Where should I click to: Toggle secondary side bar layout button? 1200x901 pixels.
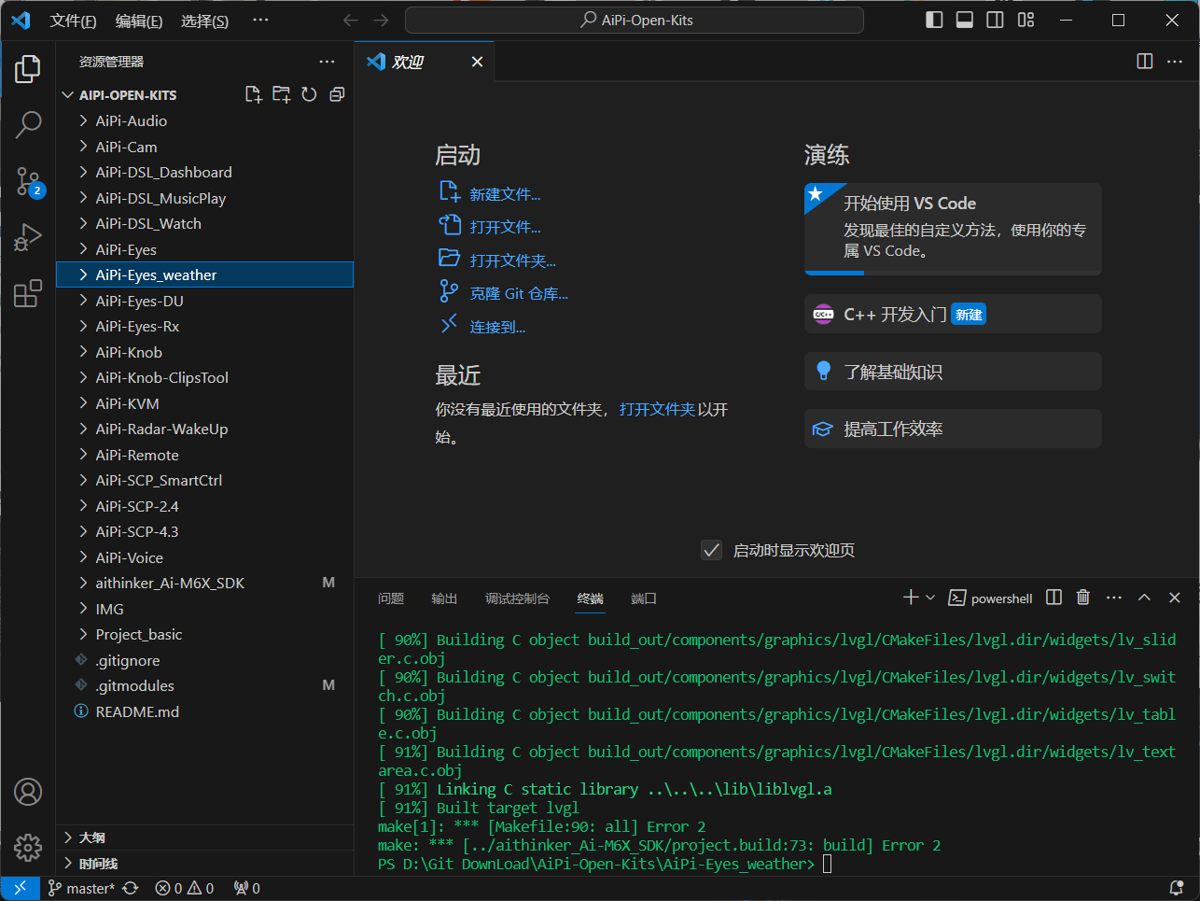[996, 21]
